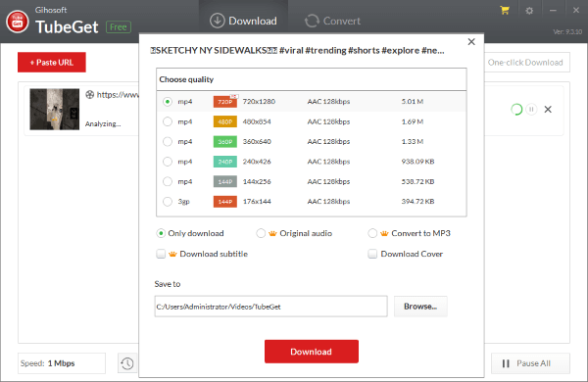The image size is (588, 382).
Task: Click the orange 480P quality badge
Action: pos(225,121)
